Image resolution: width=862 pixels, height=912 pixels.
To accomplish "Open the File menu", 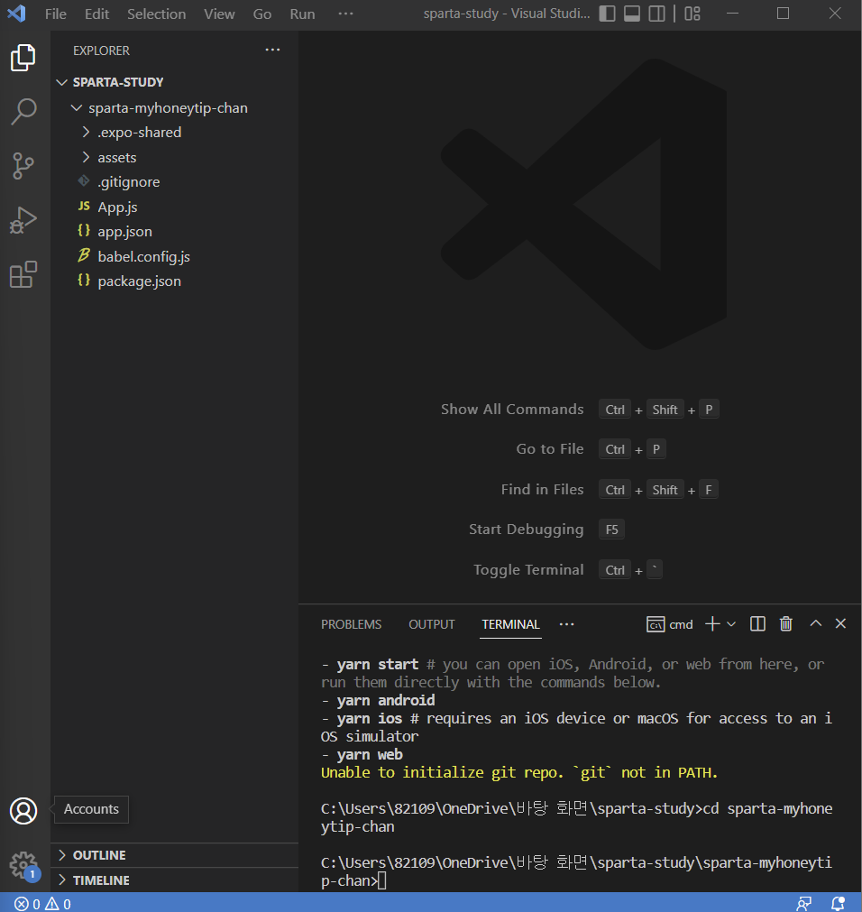I will [56, 14].
